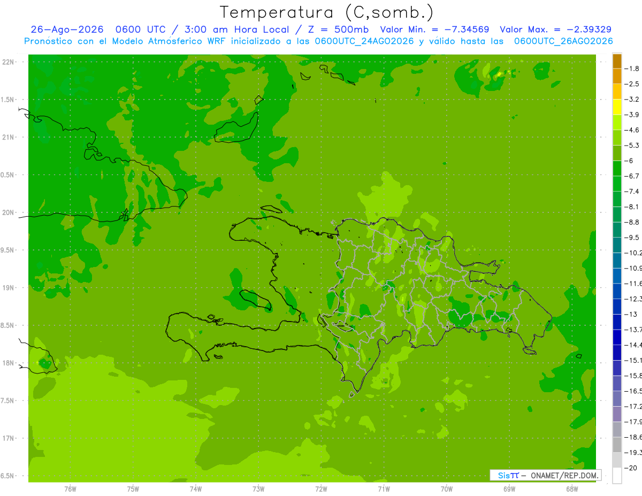The width and height of the screenshot is (642, 496).
Task: Click the '21N' latitude label
Action: pos(9,138)
